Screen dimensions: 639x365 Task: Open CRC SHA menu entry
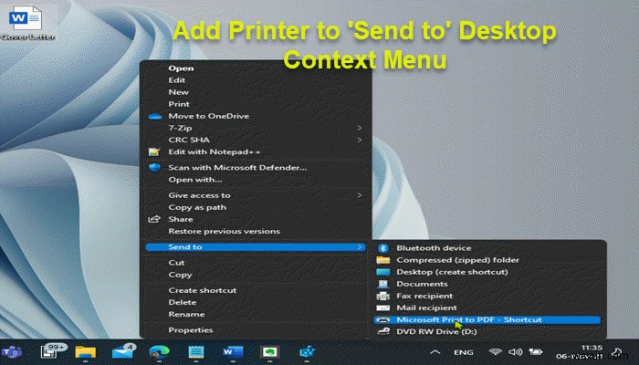point(189,140)
